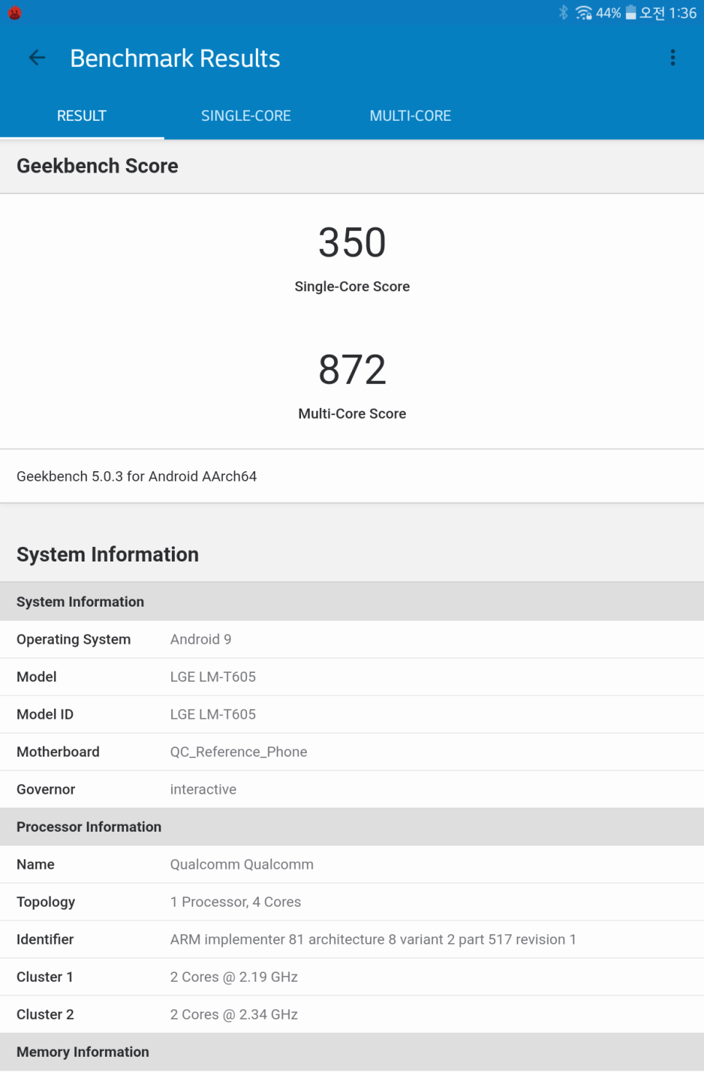Tap the Multi-Core Score label
This screenshot has width=704, height=1072.
click(352, 414)
